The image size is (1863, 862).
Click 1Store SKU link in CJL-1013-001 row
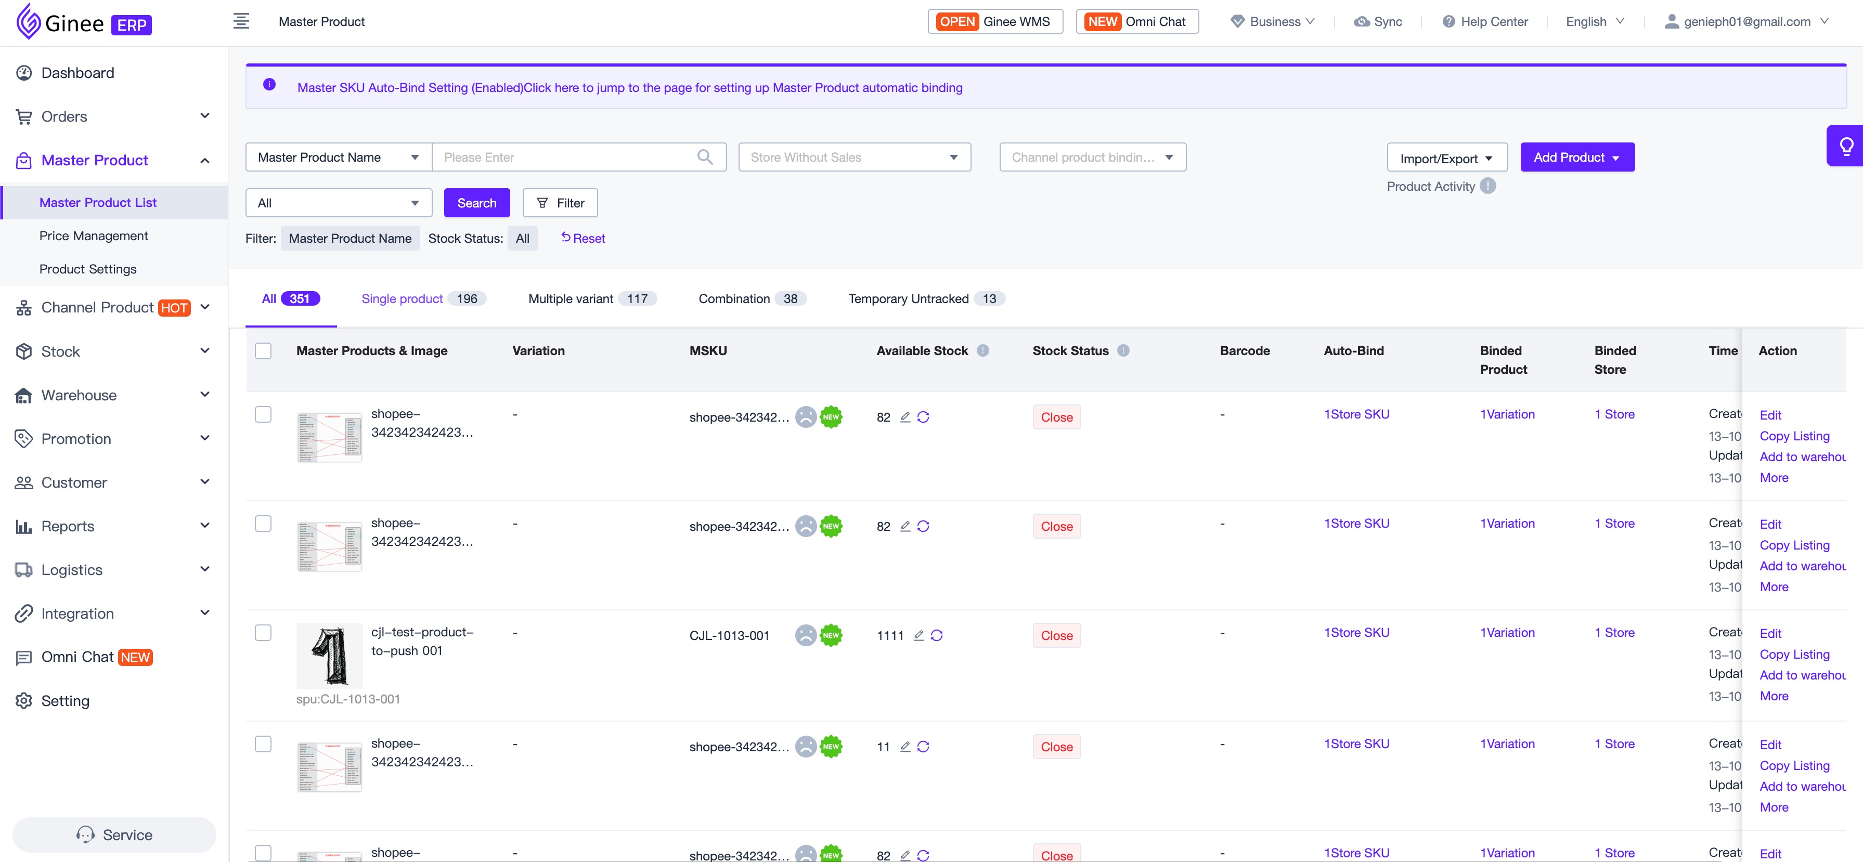pyautogui.click(x=1356, y=633)
